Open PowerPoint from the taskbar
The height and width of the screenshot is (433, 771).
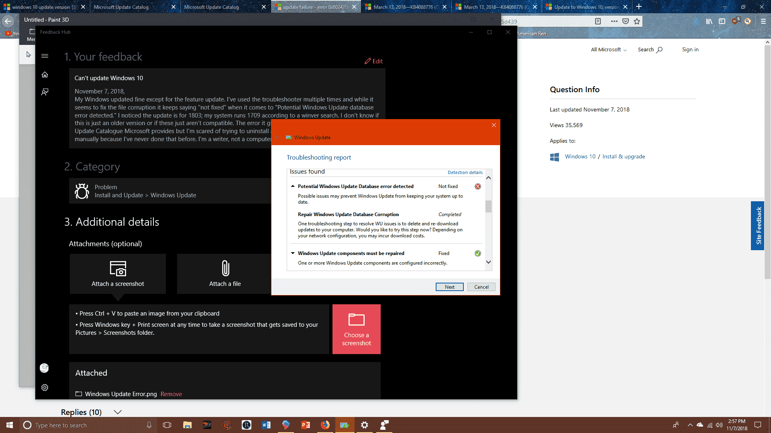pos(305,425)
